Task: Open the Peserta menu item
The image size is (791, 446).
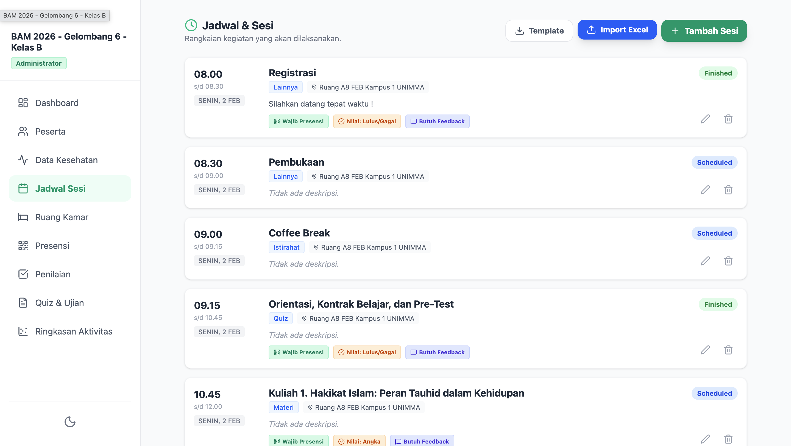Action: (70, 131)
